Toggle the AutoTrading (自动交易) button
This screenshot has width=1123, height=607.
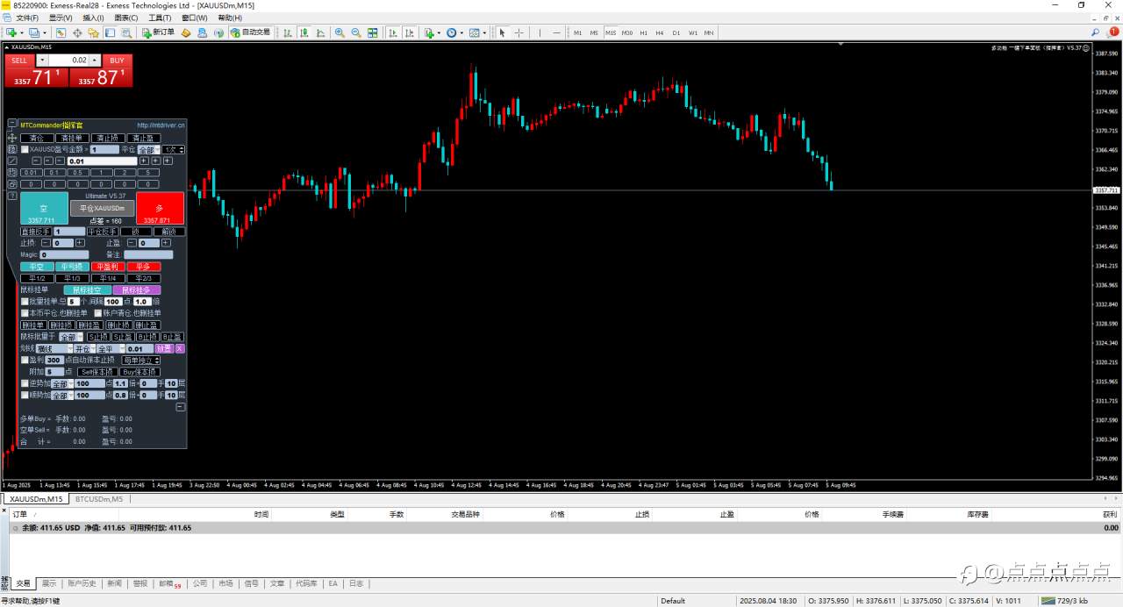coord(250,32)
